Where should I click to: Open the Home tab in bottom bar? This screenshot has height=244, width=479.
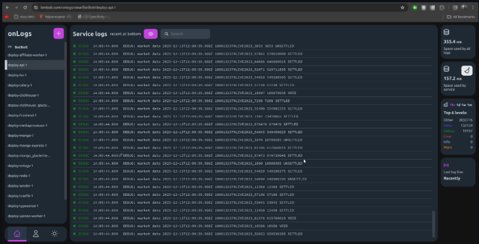[x=17, y=234]
